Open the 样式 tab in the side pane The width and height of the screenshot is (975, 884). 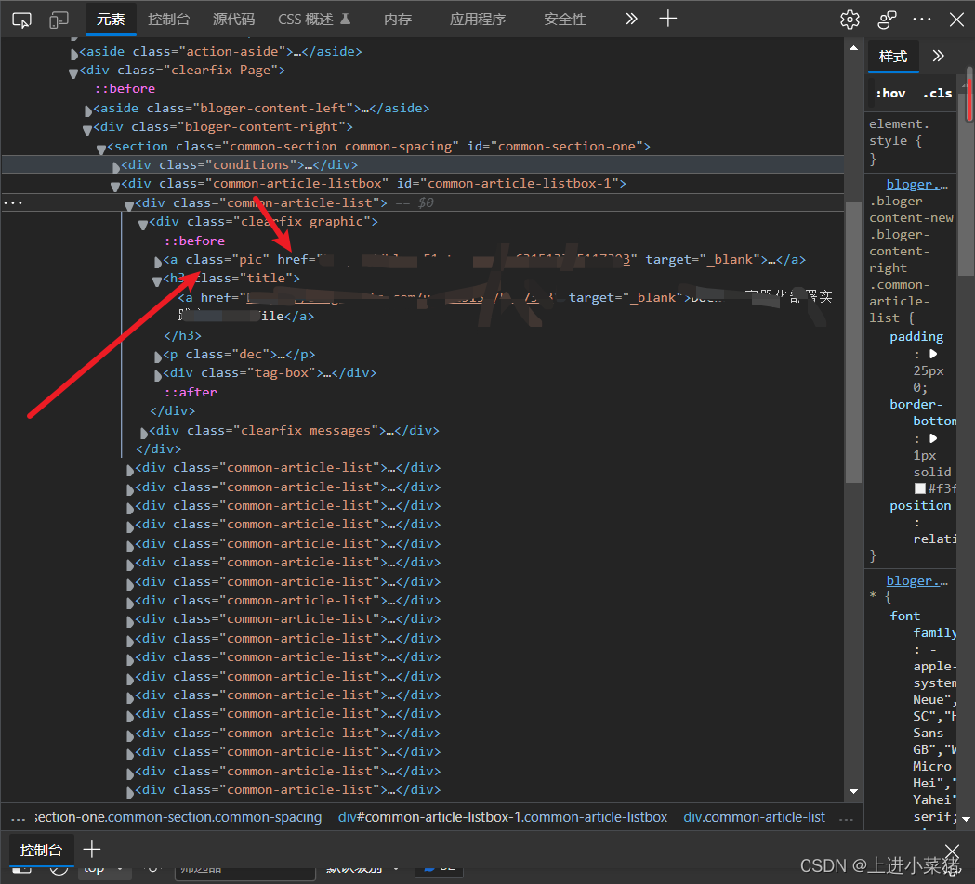pos(893,57)
